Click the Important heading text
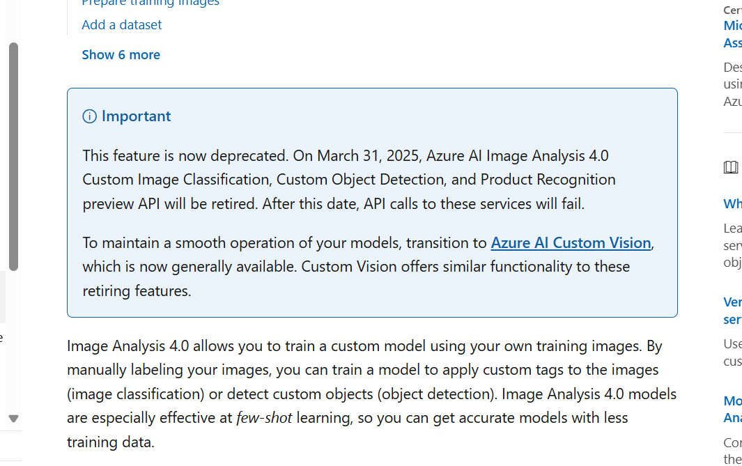Viewport: 742px width, 466px height. coord(137,116)
